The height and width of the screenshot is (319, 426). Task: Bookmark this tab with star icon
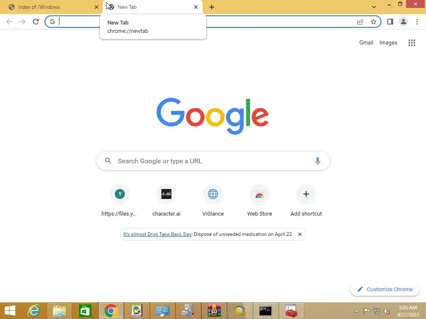pos(374,22)
